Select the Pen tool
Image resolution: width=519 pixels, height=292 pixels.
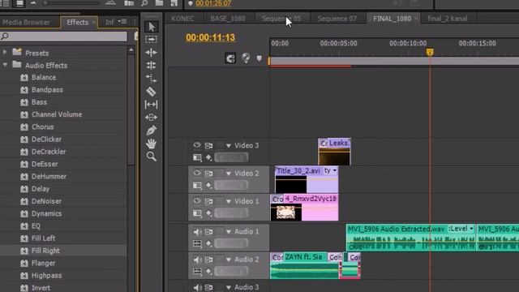[x=152, y=131]
